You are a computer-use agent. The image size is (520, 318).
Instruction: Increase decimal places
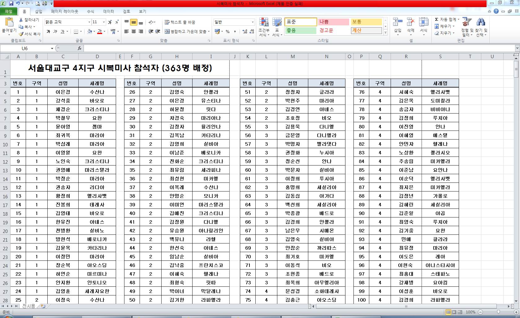tap(245, 31)
